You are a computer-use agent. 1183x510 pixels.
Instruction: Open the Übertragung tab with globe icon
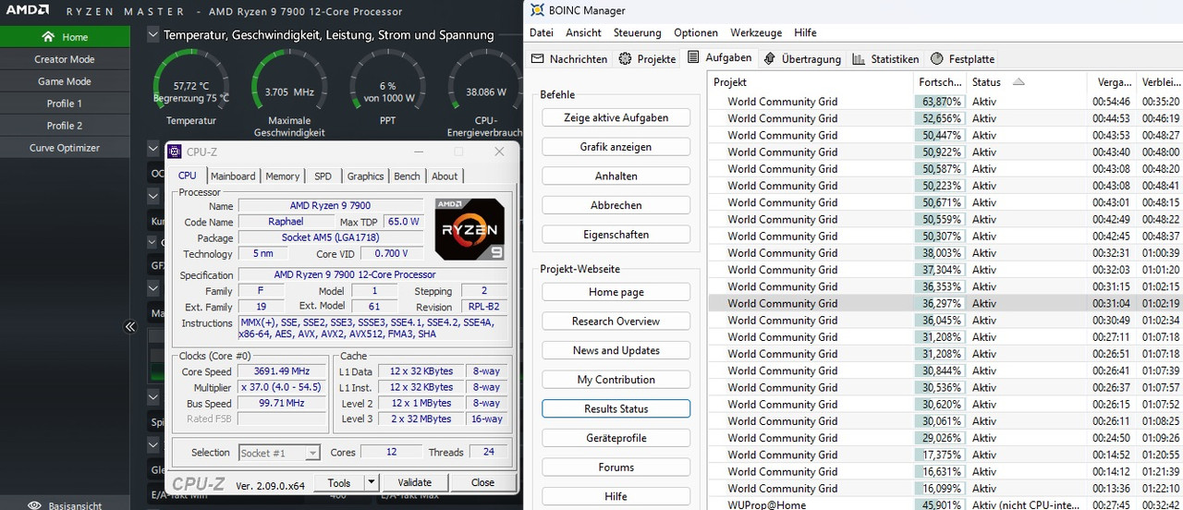[x=802, y=58]
